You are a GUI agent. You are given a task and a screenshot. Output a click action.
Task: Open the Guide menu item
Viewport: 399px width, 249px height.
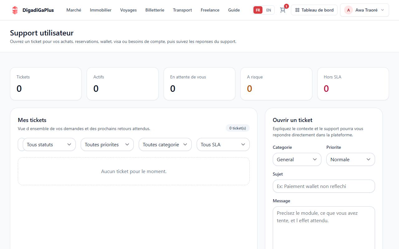[x=234, y=10]
